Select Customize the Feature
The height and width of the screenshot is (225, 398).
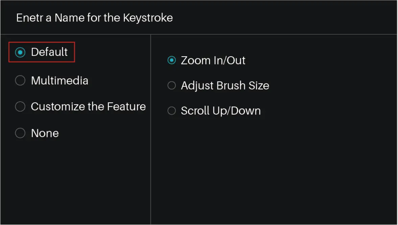click(20, 106)
